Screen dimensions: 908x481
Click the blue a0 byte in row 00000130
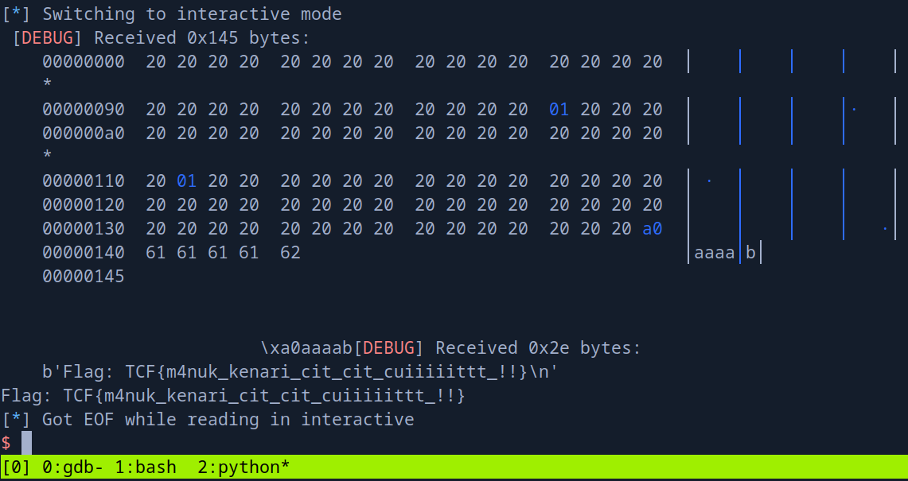[x=652, y=229]
